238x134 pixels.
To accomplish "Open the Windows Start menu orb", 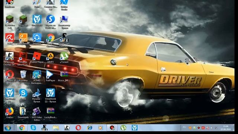I will pyautogui.click(x=8, y=128).
